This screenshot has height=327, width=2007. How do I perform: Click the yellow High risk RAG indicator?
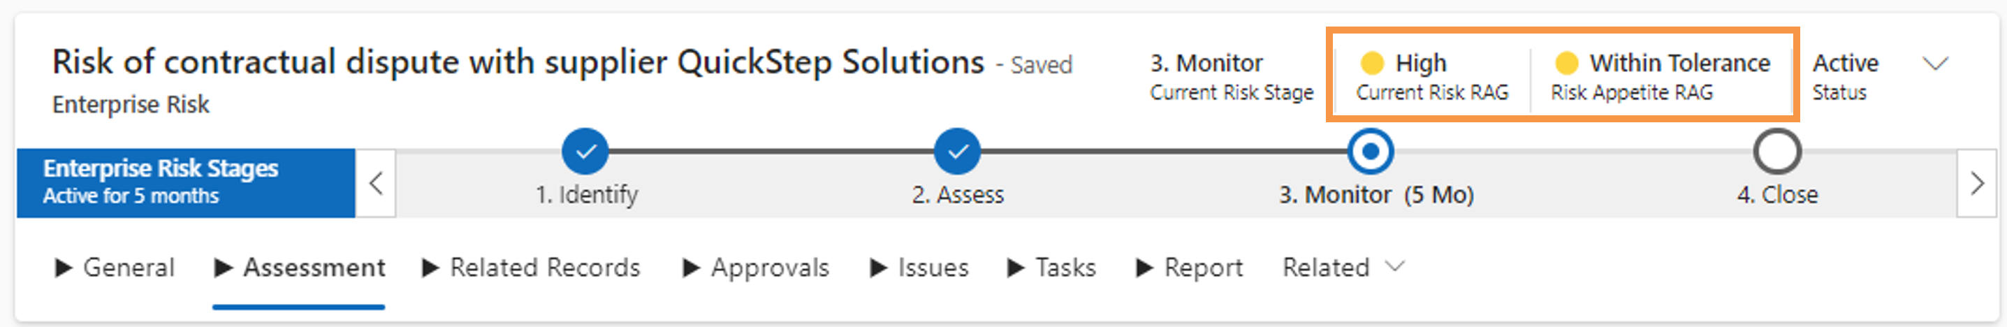(x=1371, y=62)
